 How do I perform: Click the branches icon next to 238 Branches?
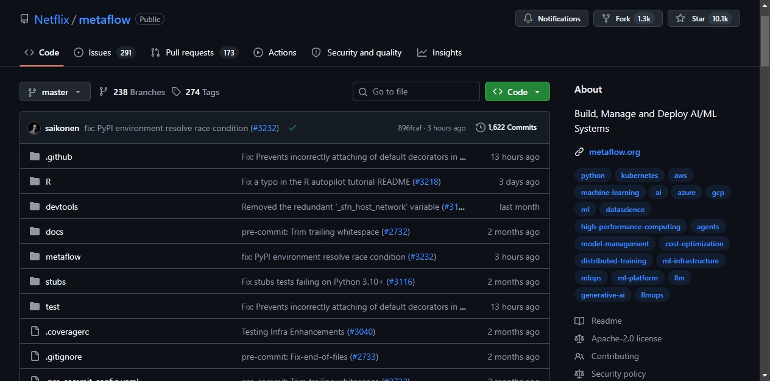pos(104,92)
